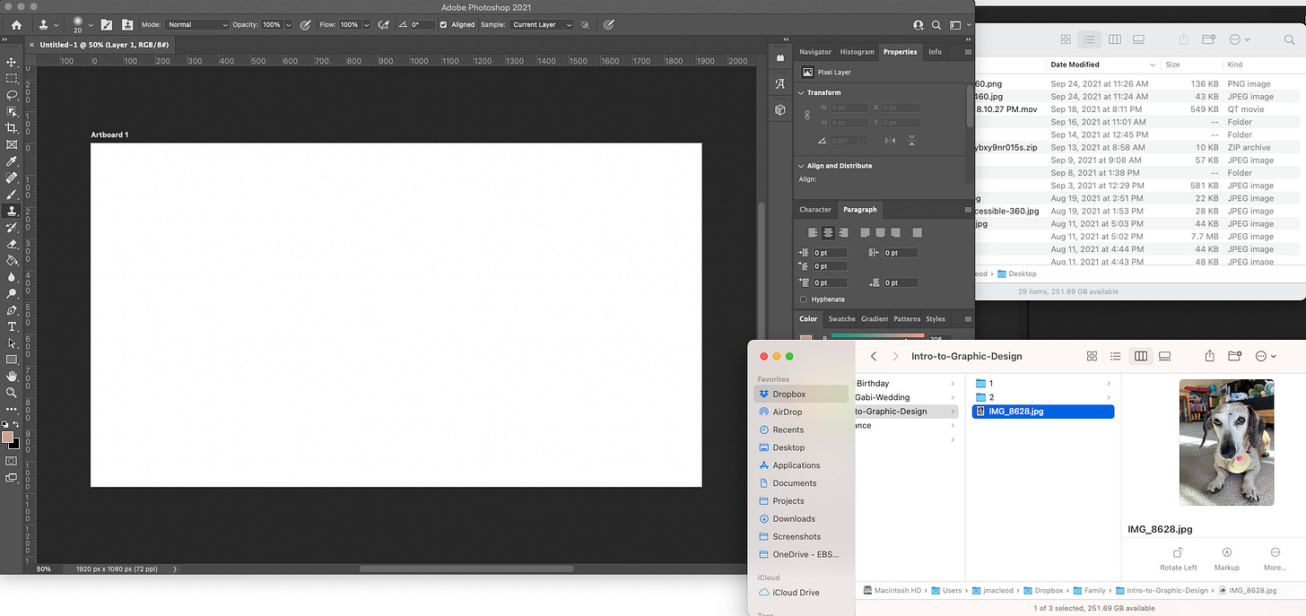Image resolution: width=1306 pixels, height=616 pixels.
Task: Select the Zoom tool in toolbar
Action: [x=12, y=393]
